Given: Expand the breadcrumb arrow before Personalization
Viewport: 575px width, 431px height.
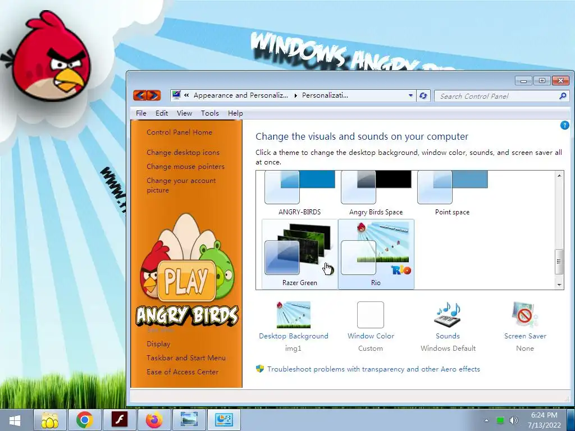Looking at the screenshot, I should point(295,95).
